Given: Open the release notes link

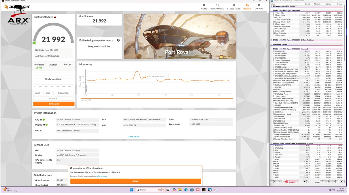Looking at the screenshot, I should point(102,176).
